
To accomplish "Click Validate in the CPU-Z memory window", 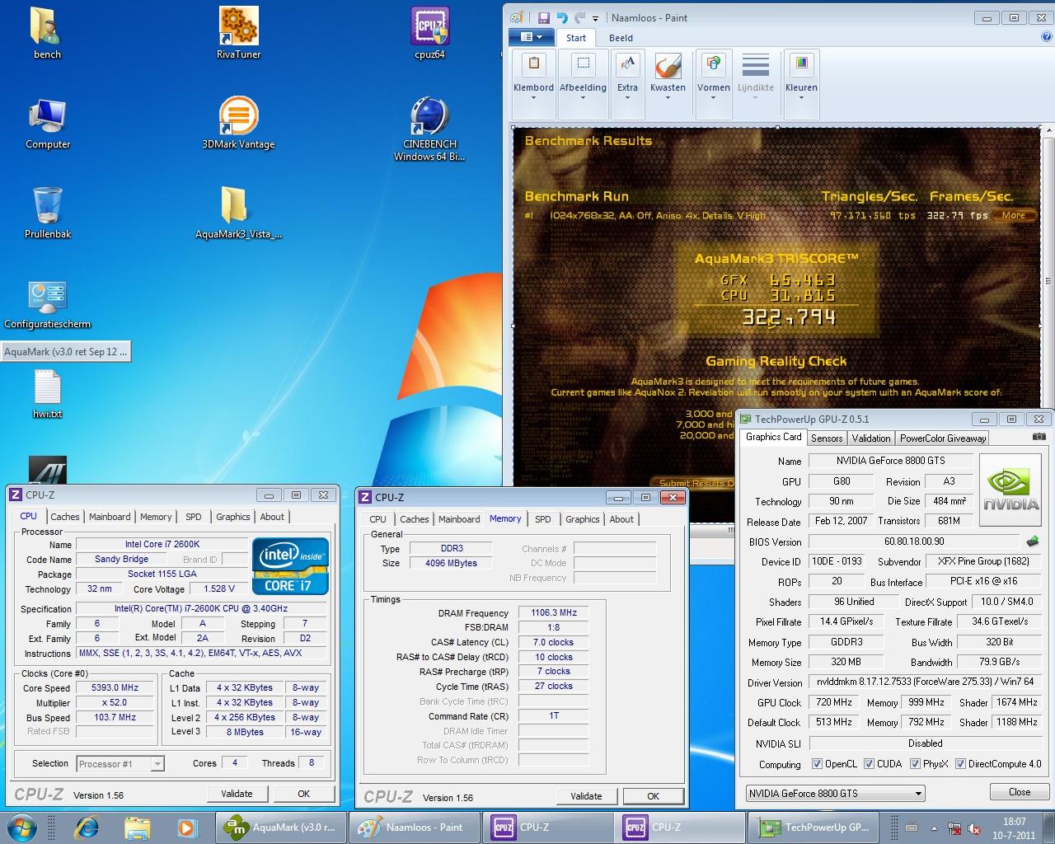I will (x=586, y=796).
